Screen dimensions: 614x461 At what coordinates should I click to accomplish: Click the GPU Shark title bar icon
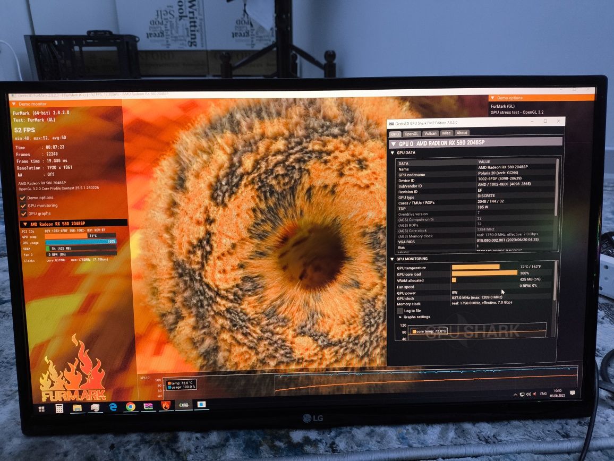coord(391,124)
